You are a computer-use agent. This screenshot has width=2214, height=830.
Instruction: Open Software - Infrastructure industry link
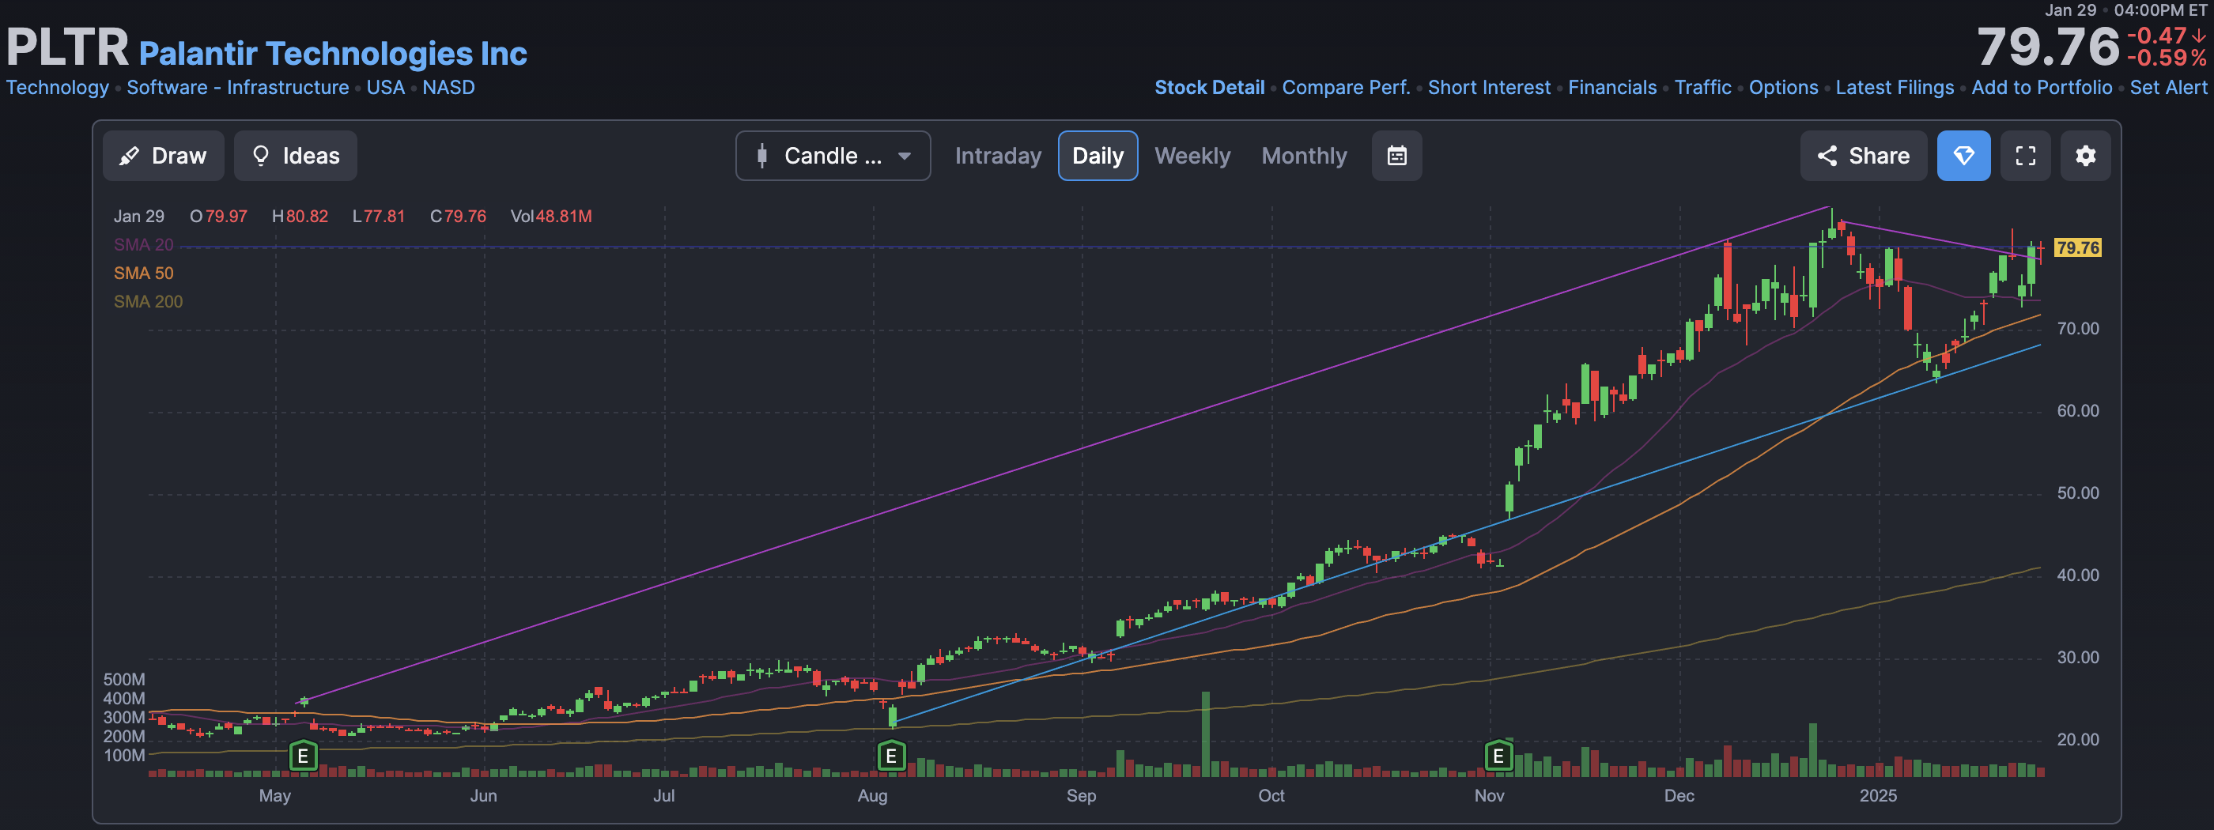click(238, 88)
